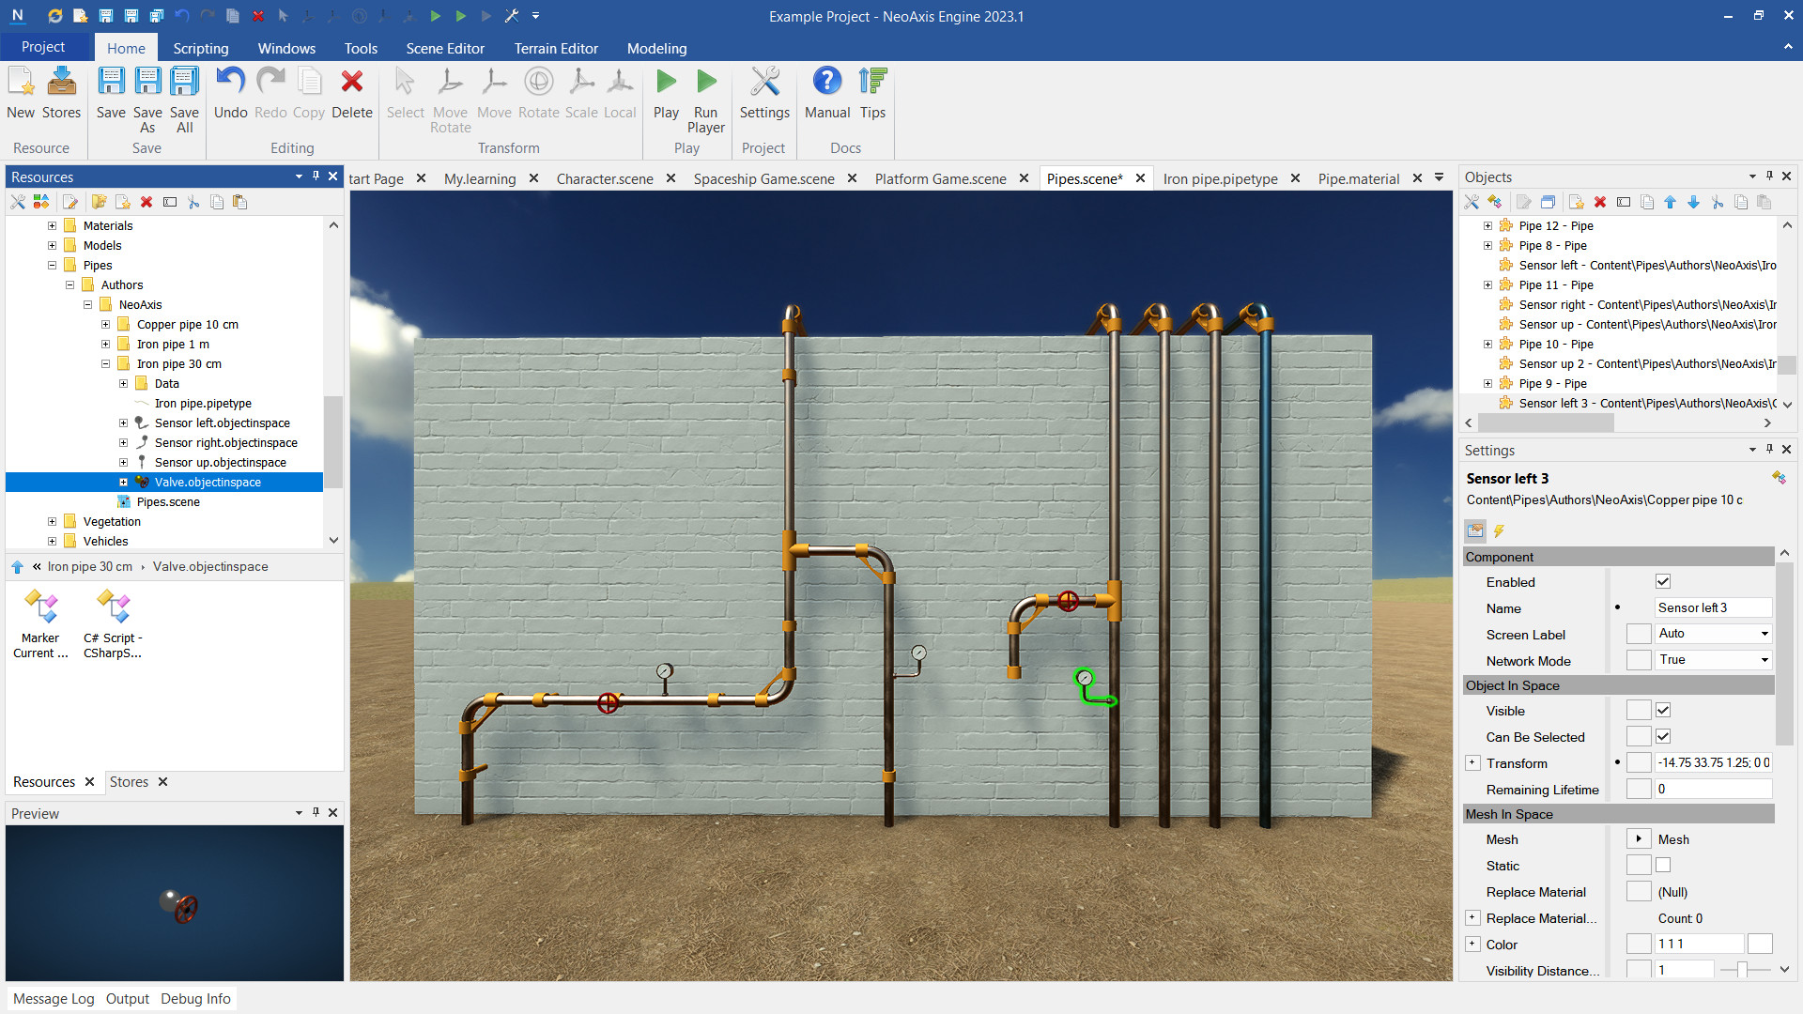Open the Stores icon in ribbon
Screen dimensions: 1803x1014
61,94
